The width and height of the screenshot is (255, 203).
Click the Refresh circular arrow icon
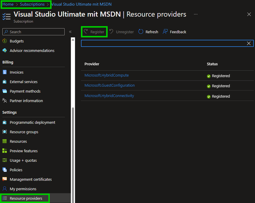pos(141,31)
